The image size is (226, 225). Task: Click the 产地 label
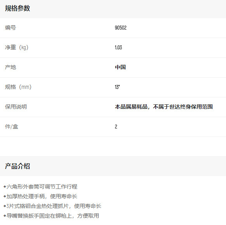[x=10, y=67]
